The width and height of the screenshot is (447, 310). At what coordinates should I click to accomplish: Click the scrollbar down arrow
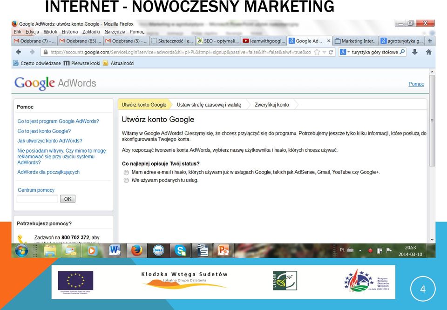click(x=432, y=240)
